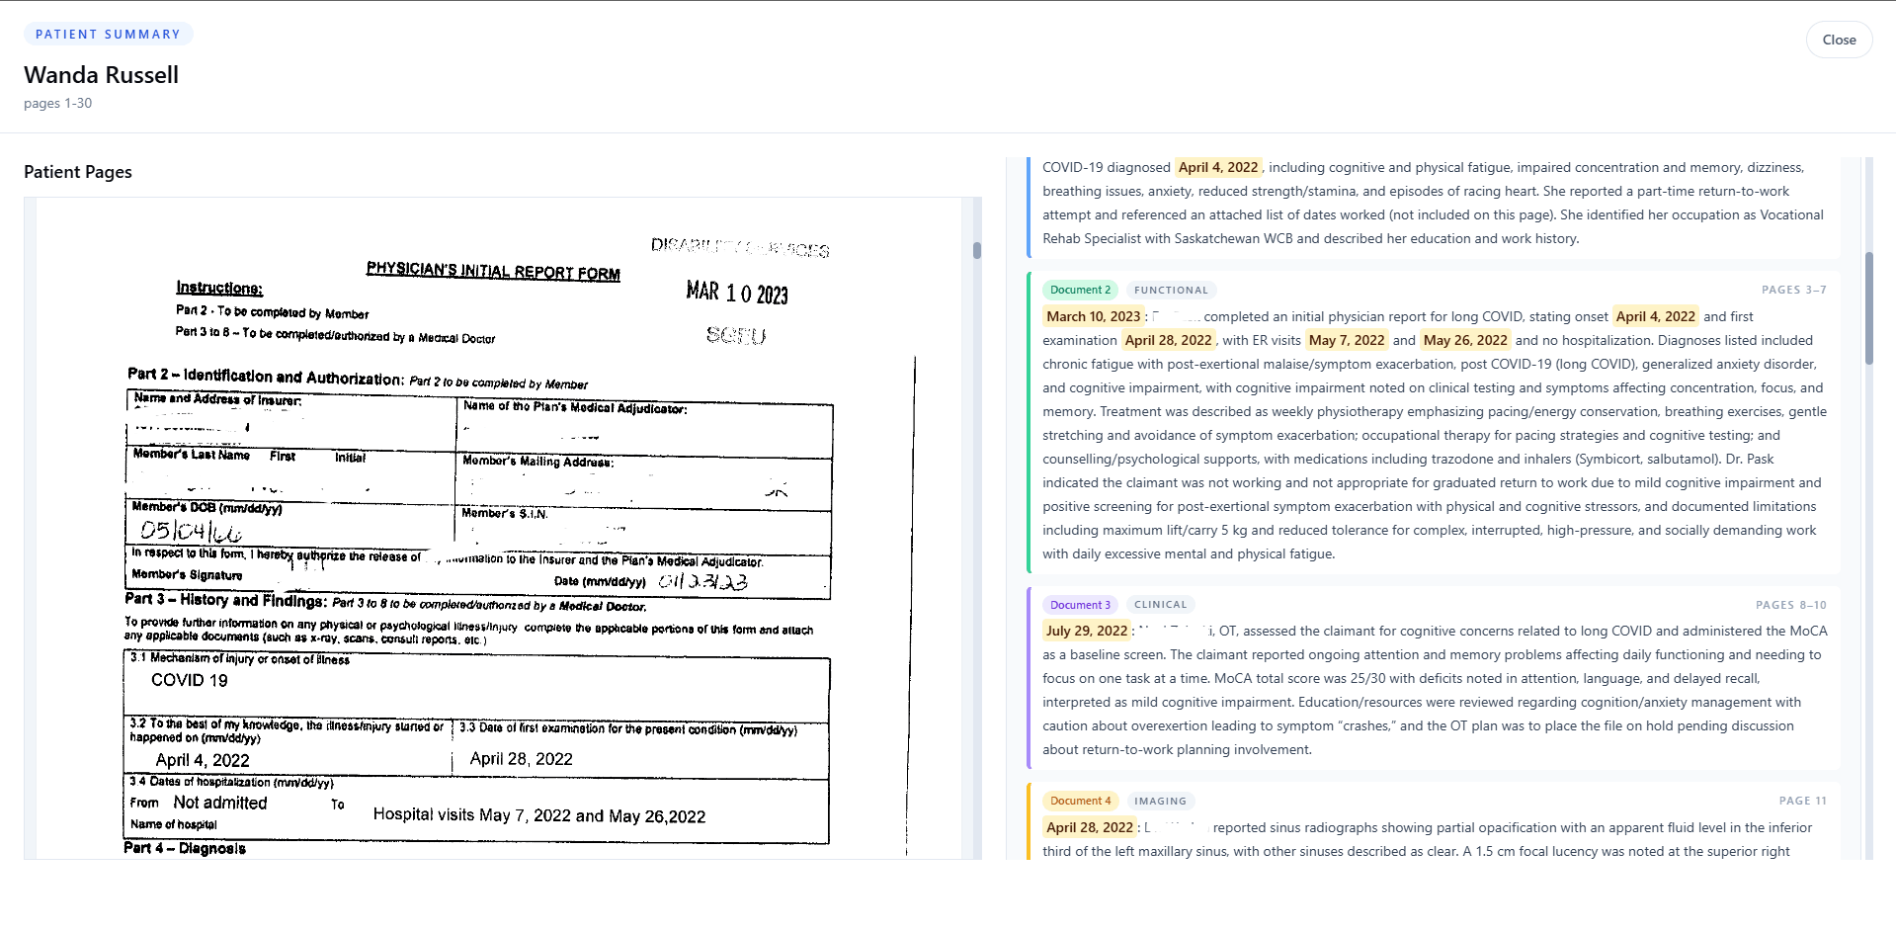Screen dimensions: 1896x934
Task: Click the pages 1-30 text
Action: (x=57, y=103)
